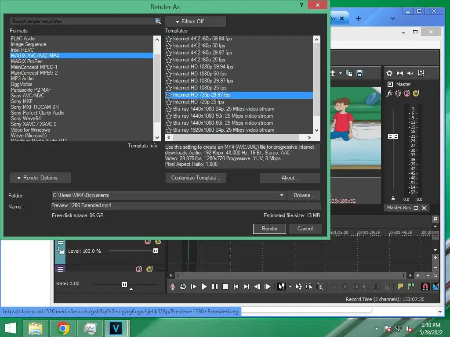Open preview grid overlay dropdown arrow
Viewport: 450px width, 337px height.
[341, 73]
